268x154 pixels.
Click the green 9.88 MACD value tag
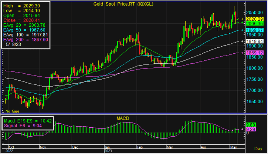[251, 125]
